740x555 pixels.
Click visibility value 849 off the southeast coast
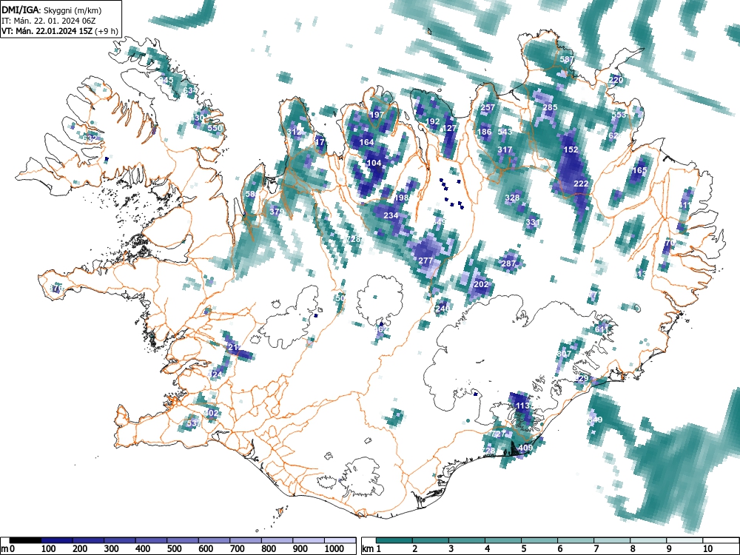[595, 420]
